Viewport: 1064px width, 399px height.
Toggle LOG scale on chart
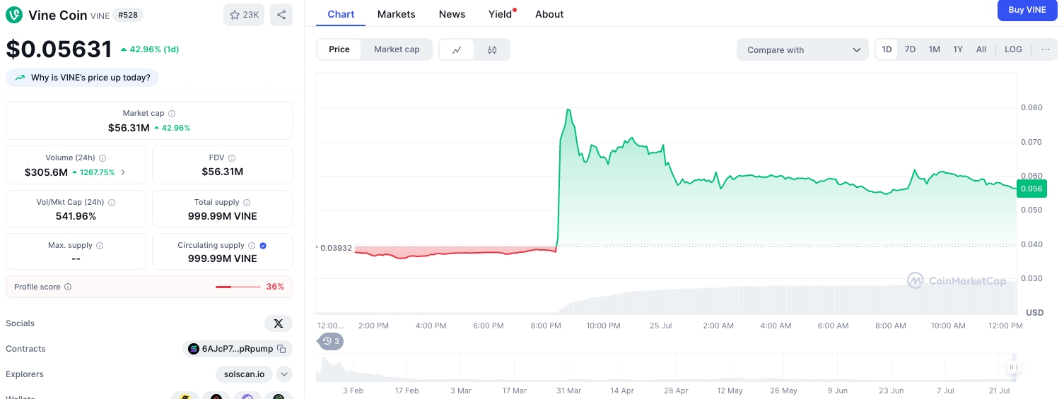pos(1013,49)
